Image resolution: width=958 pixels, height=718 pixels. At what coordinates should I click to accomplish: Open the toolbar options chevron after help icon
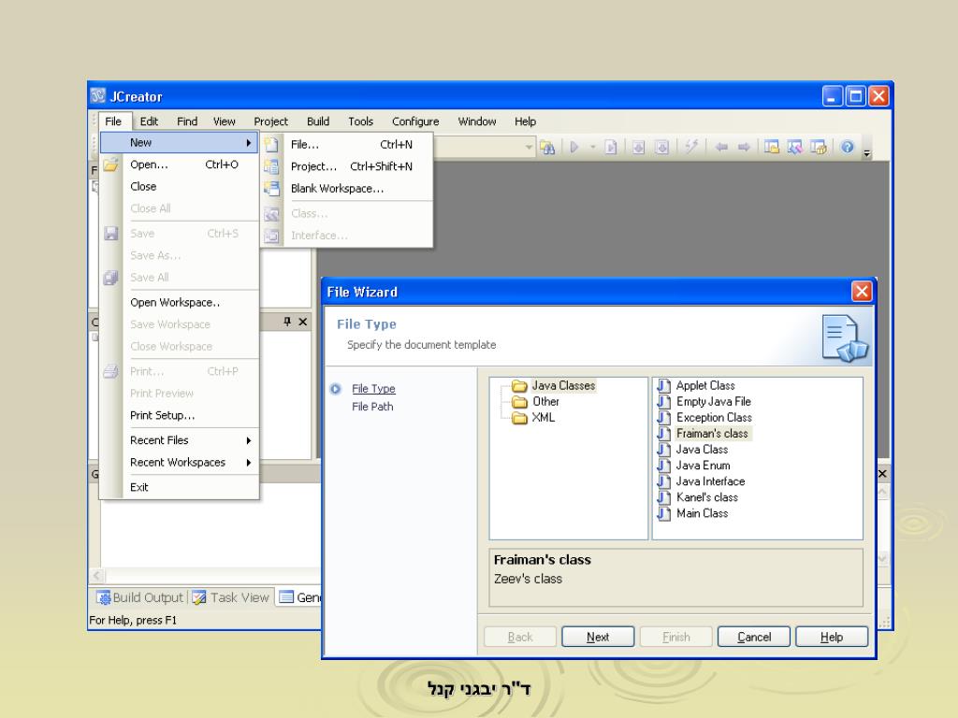click(866, 154)
